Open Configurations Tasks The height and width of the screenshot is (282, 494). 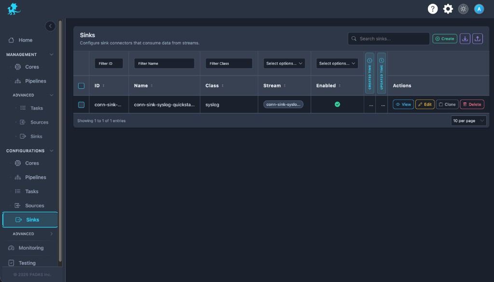31,192
